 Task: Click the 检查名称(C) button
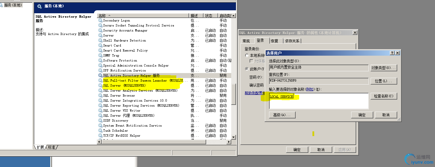pos(384,96)
